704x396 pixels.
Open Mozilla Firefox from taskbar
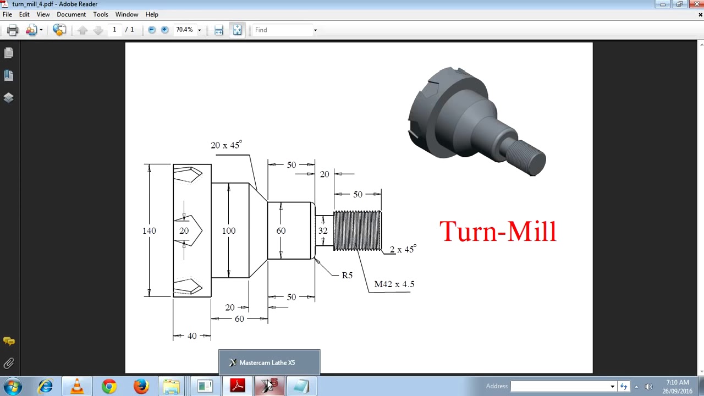point(141,387)
